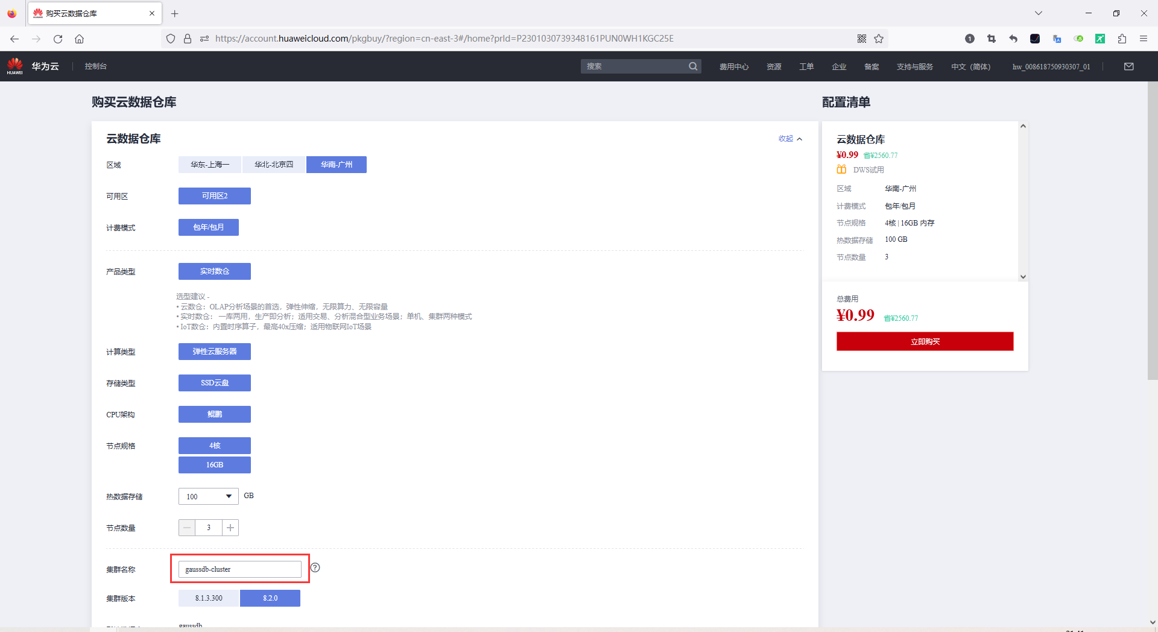Click the site permissions icon in address bar

point(204,39)
